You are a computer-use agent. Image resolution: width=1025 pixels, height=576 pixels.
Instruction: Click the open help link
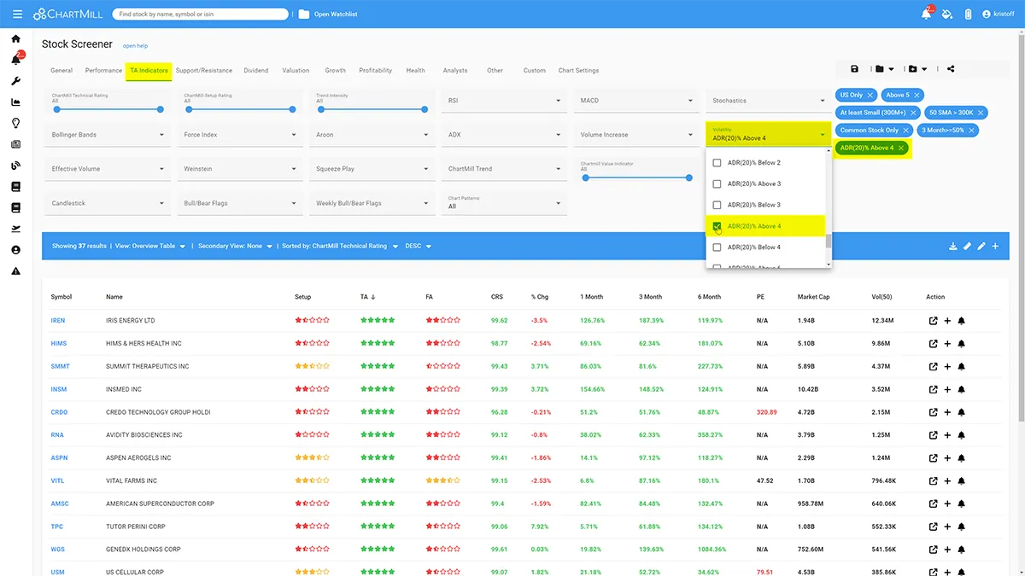[x=135, y=45]
